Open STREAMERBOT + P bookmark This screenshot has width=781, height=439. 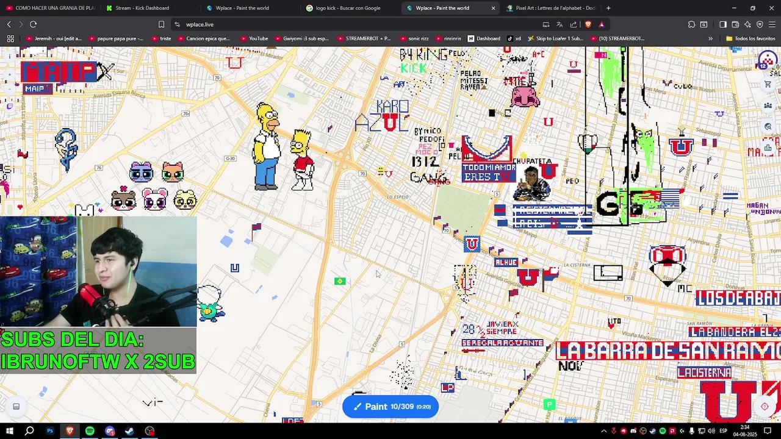pos(364,38)
